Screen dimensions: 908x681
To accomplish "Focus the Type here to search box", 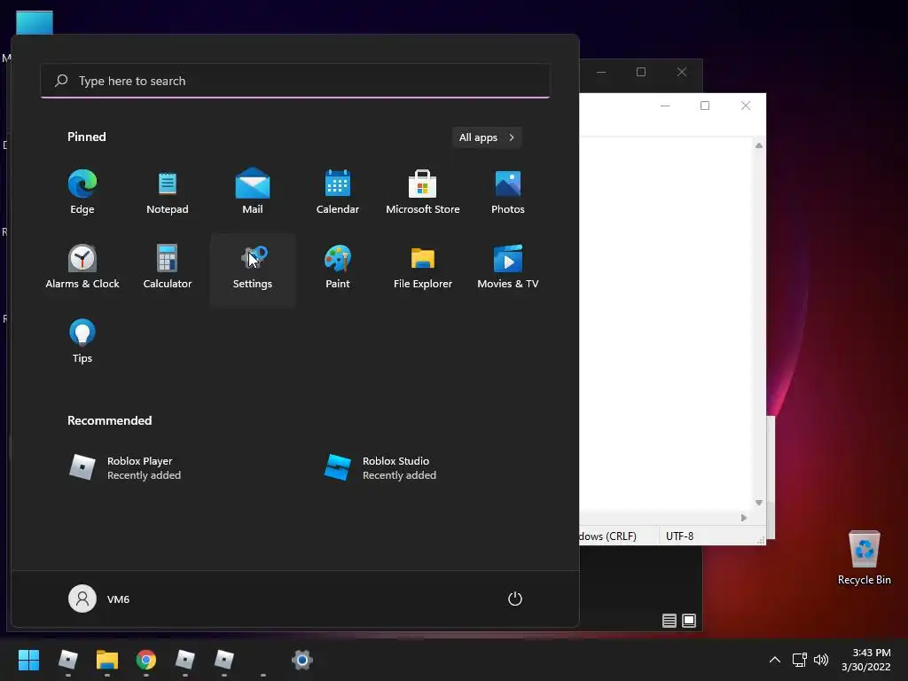I will click(x=295, y=81).
